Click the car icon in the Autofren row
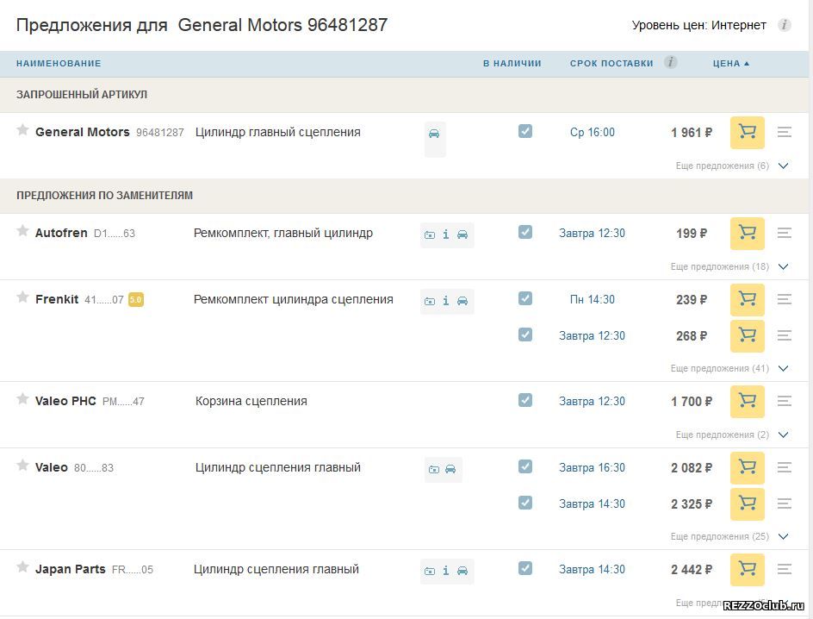Viewport: 813px width, 619px height. [462, 235]
